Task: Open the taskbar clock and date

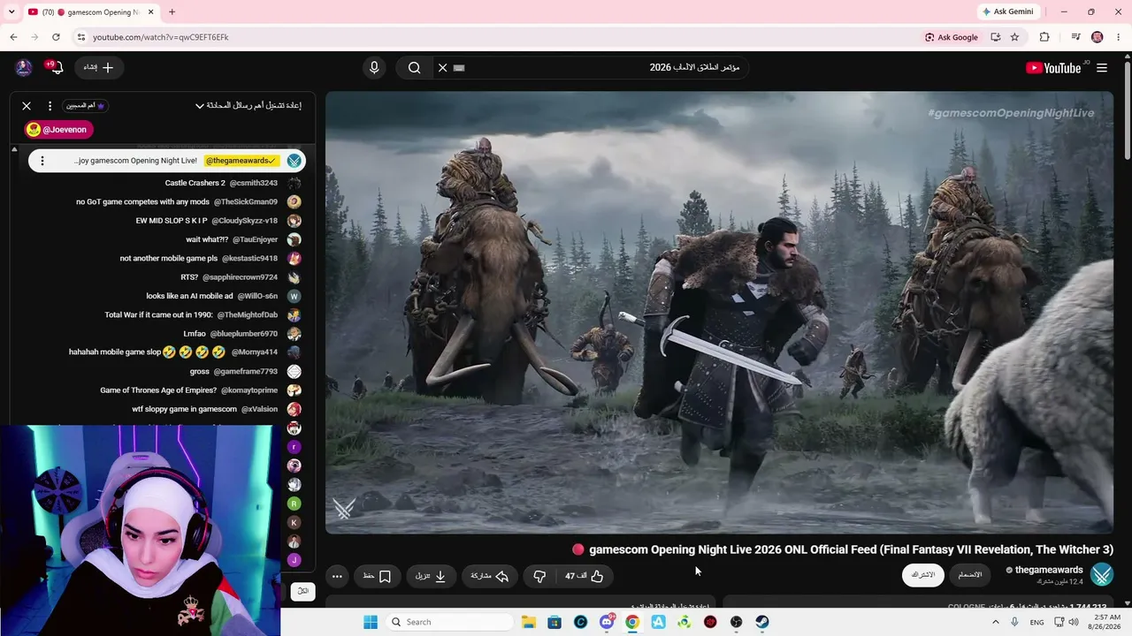Action: tap(1104, 622)
